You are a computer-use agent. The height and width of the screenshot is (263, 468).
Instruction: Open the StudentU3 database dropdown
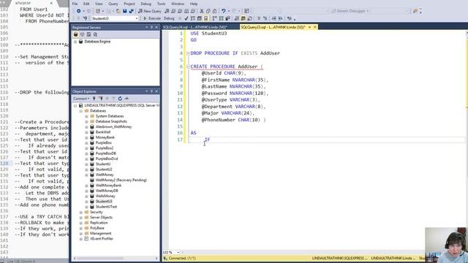(137, 18)
